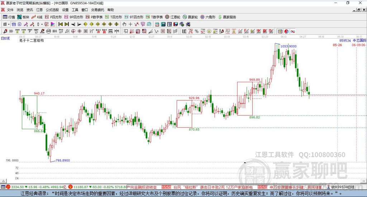Expand the 日 period dropdown
The image size is (367, 197).
(x=9, y=24)
